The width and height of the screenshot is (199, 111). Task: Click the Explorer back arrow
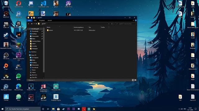click(x=29, y=24)
